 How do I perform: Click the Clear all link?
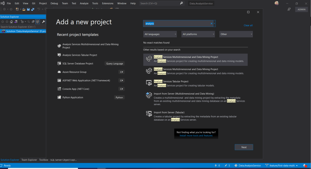[248, 25]
